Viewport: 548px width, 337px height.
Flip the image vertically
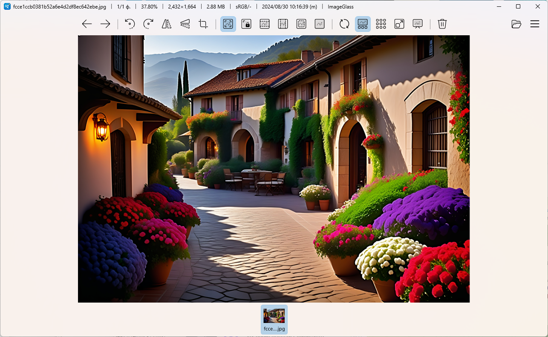(x=185, y=24)
